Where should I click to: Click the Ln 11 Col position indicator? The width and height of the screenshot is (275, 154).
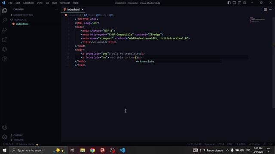click(x=194, y=144)
